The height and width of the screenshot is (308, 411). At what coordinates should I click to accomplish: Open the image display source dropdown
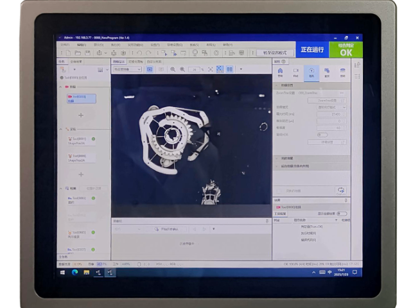(127, 69)
